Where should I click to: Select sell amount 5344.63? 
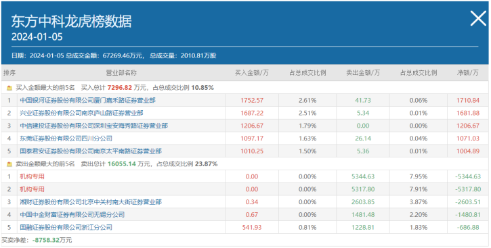click(363, 176)
